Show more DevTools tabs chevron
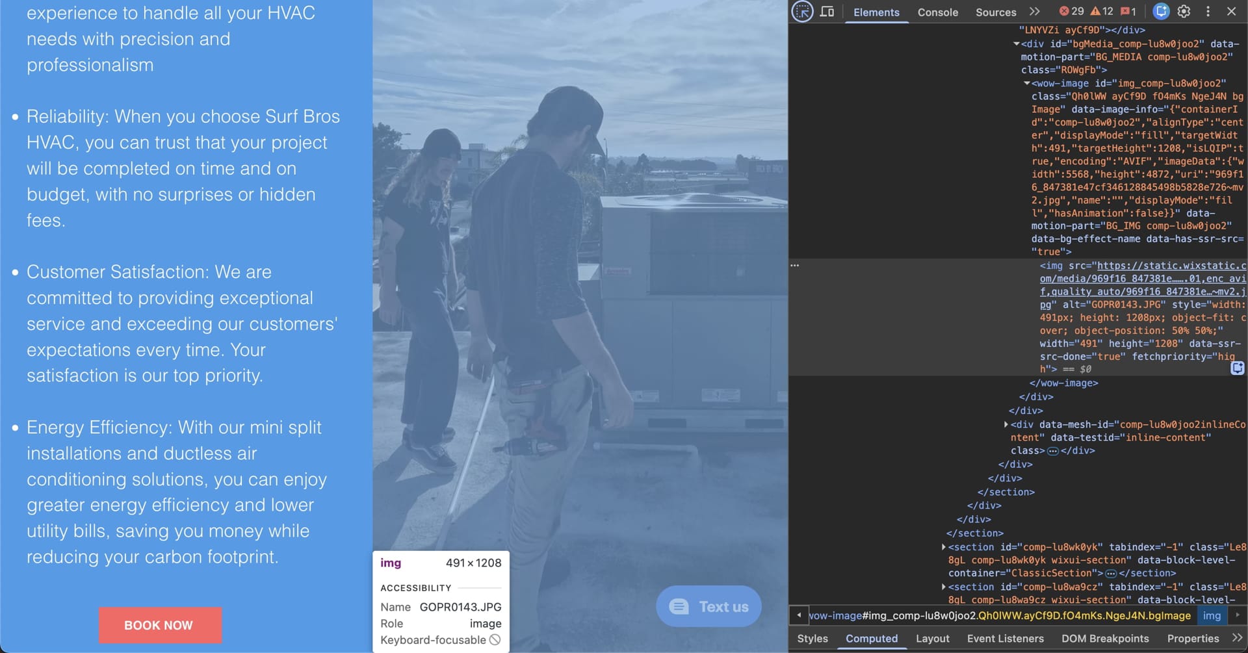The width and height of the screenshot is (1248, 653). click(1035, 12)
